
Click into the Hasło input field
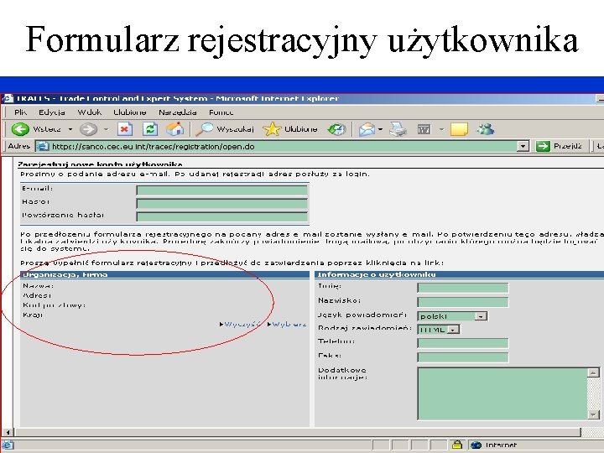221,203
